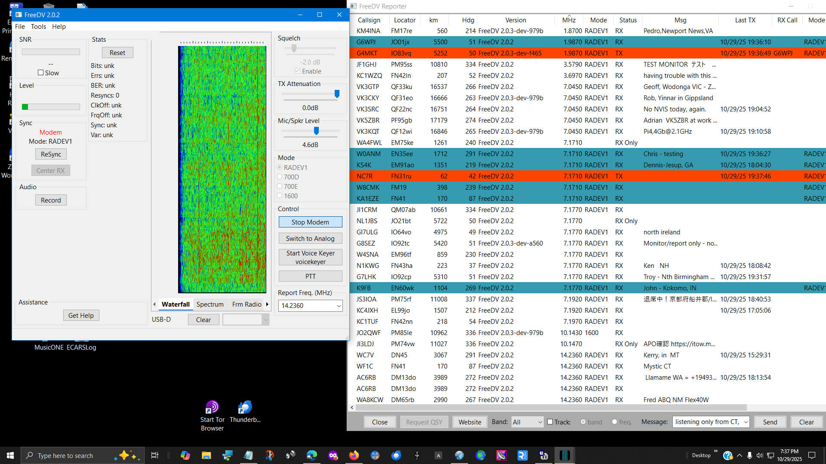Click the TX Attenuation slider handle
The width and height of the screenshot is (826, 464).
(x=337, y=94)
